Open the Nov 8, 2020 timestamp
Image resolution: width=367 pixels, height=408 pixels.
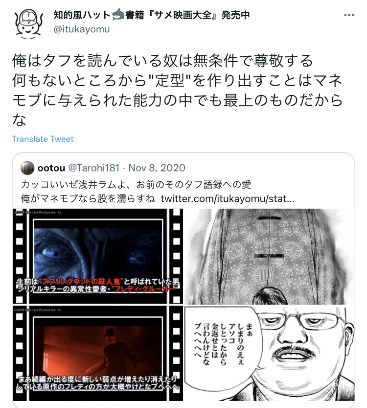coord(157,168)
